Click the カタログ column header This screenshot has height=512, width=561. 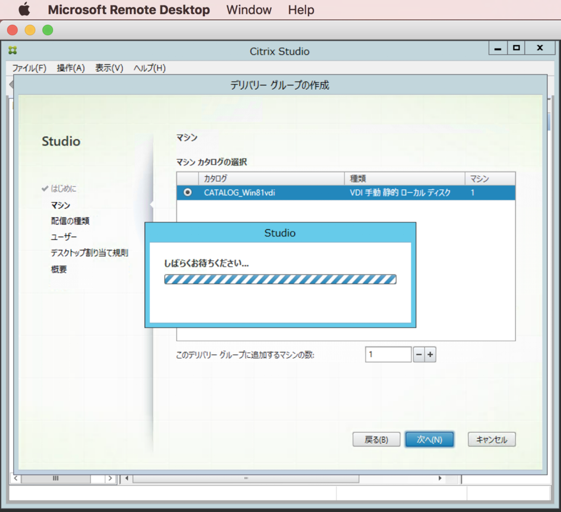[271, 179]
